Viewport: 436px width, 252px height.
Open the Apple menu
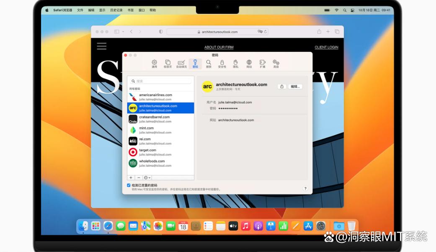pyautogui.click(x=47, y=10)
